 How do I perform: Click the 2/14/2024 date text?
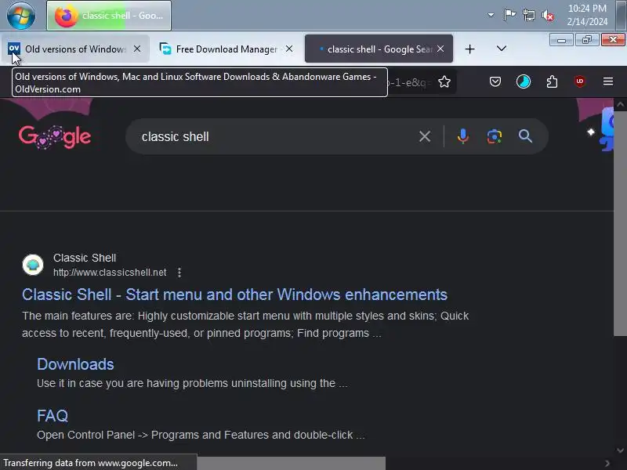(587, 22)
